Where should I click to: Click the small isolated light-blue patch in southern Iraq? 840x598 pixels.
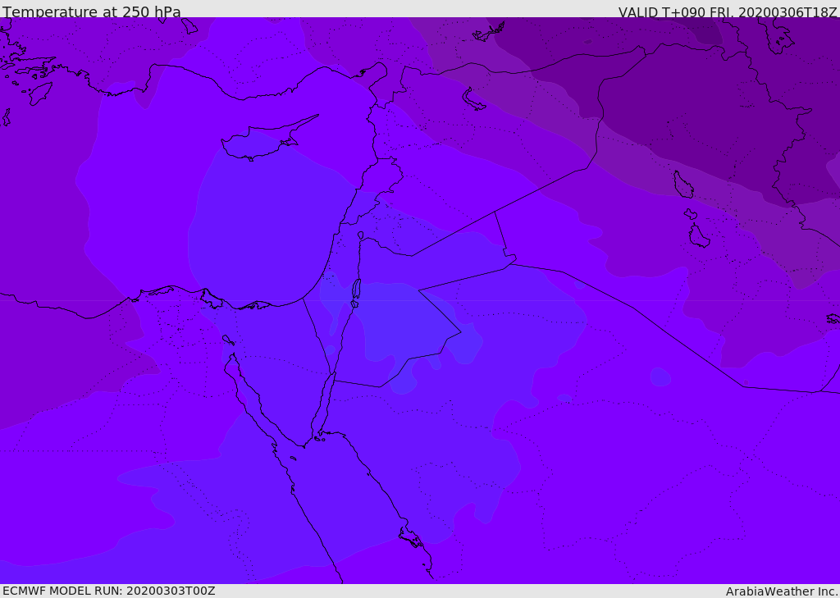tap(660, 377)
